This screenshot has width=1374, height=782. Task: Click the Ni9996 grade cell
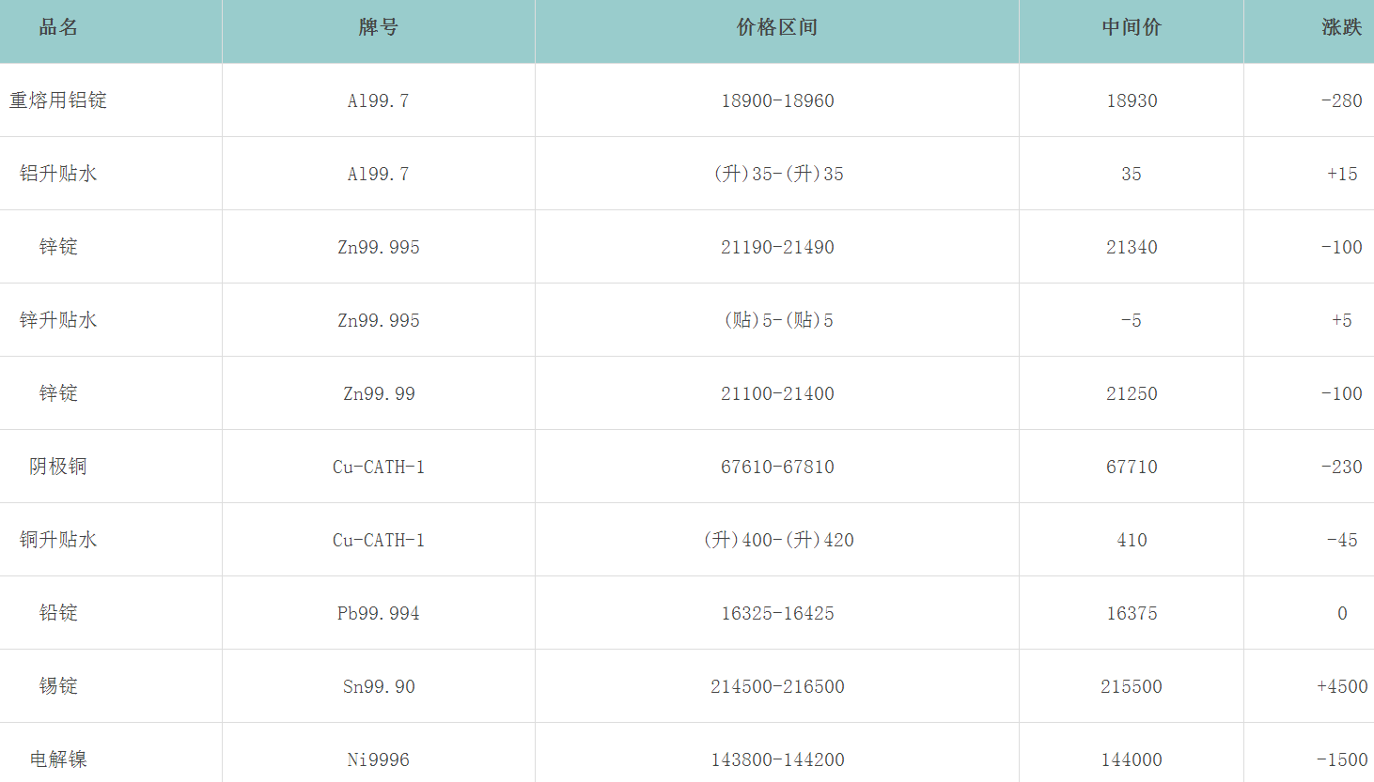tap(378, 759)
